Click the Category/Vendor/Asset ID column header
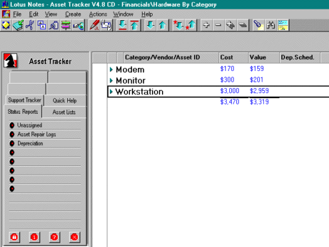 point(171,57)
